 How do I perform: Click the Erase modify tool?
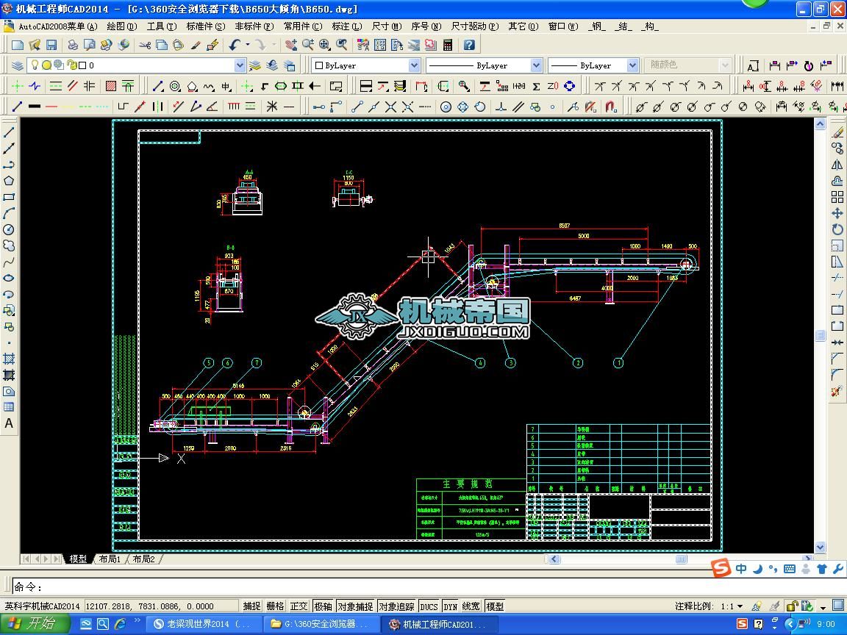[837, 132]
